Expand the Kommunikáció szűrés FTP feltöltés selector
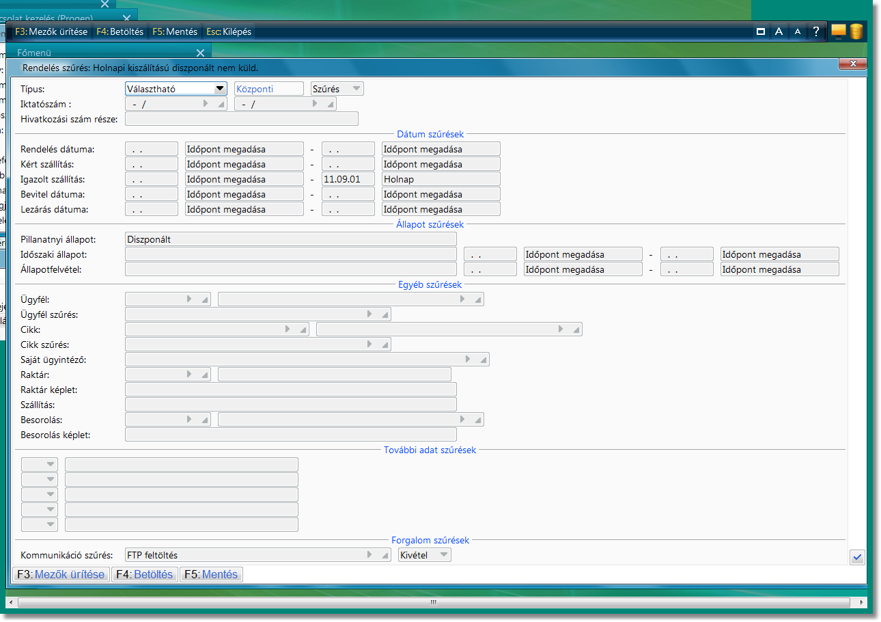881x622 pixels. point(369,555)
